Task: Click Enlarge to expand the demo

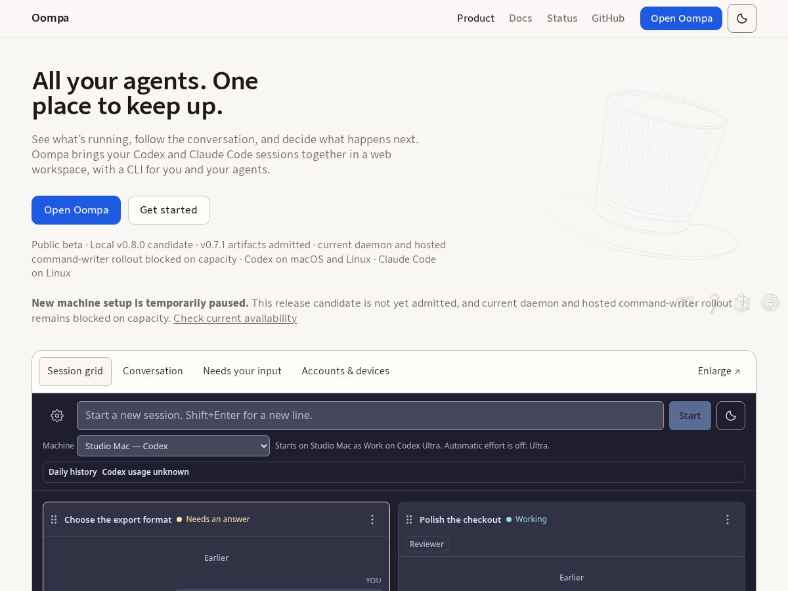Action: 719,372
